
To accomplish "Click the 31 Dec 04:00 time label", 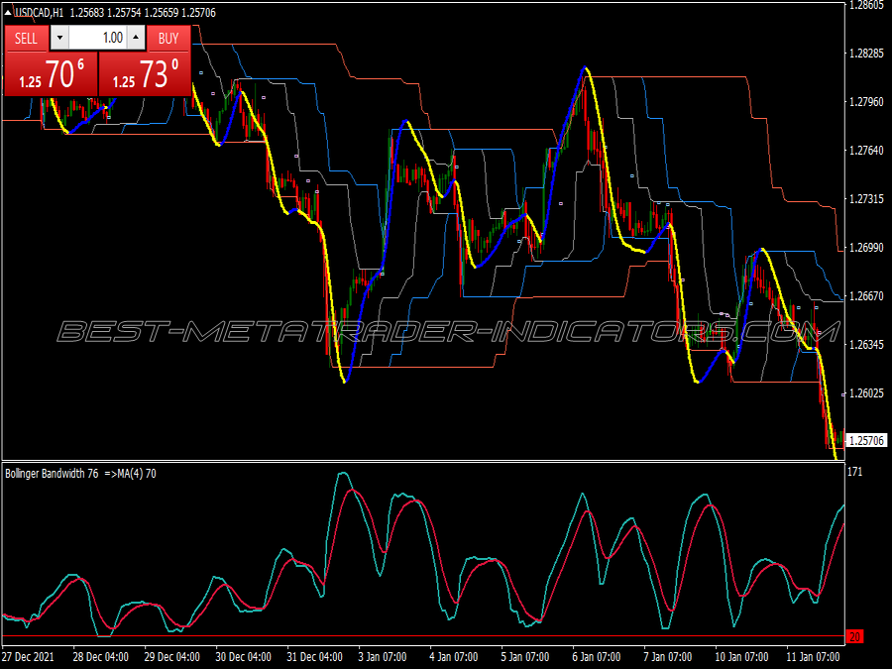I will [x=314, y=656].
